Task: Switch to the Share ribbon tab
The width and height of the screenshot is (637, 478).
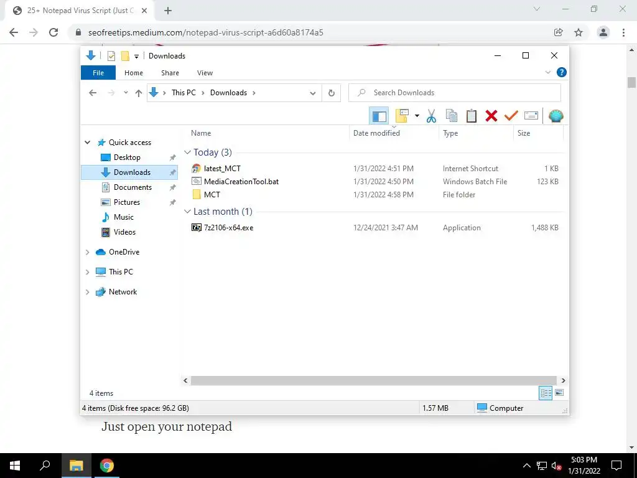Action: tap(170, 73)
